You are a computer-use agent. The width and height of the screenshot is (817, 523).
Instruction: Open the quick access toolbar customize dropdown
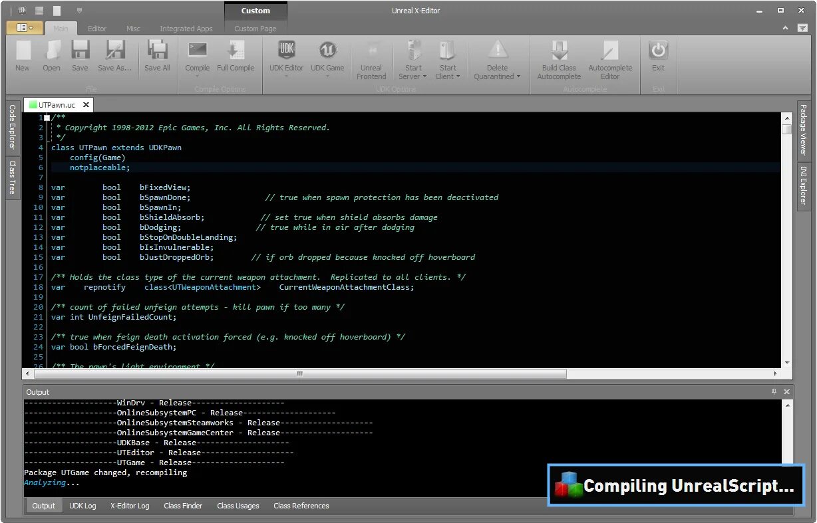click(80, 11)
